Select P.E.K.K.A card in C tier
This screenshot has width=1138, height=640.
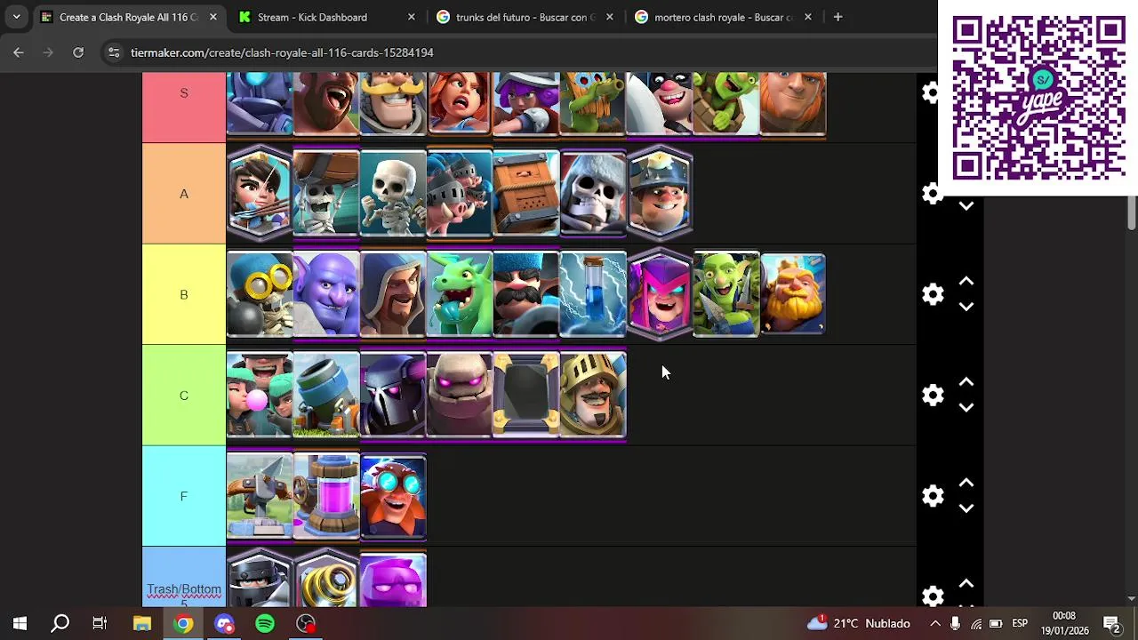[x=393, y=396]
